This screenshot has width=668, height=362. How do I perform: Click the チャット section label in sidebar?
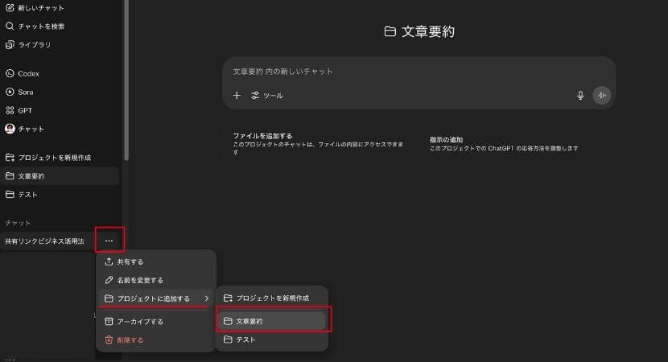click(x=18, y=223)
